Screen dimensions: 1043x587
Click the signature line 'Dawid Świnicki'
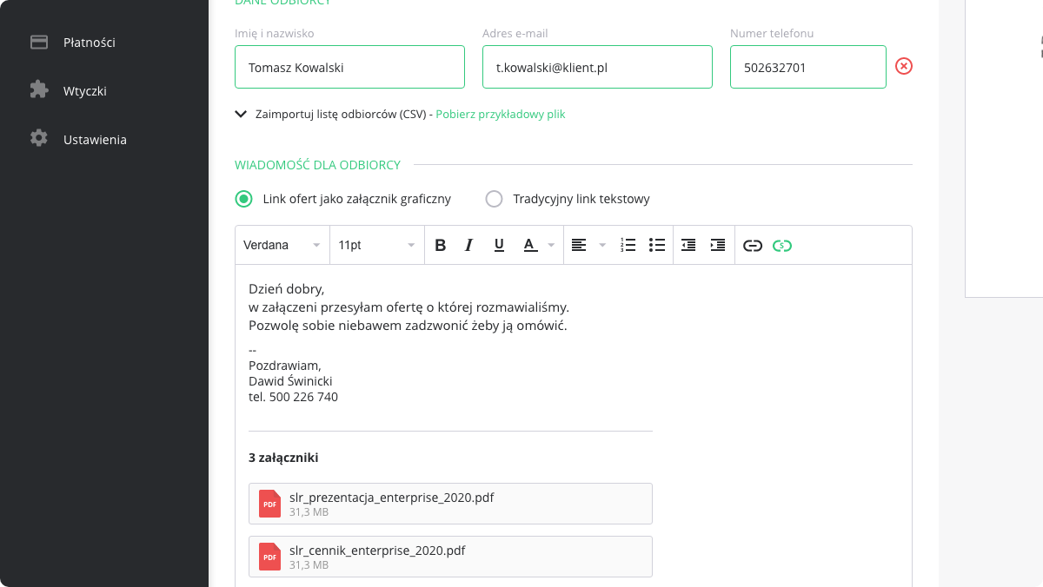click(x=290, y=381)
